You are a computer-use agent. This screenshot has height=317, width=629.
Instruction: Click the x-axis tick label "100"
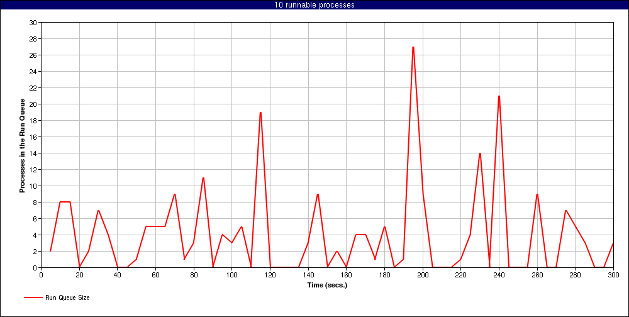point(232,275)
